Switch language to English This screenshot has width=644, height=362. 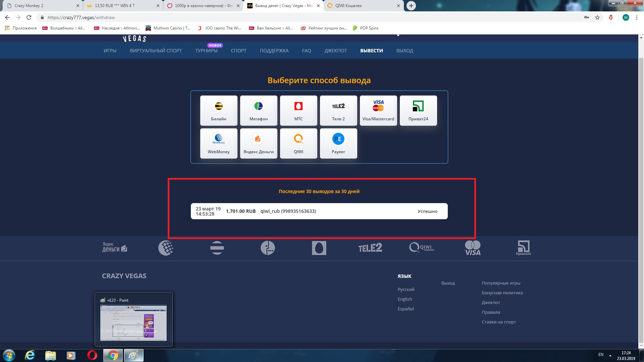[x=405, y=299]
